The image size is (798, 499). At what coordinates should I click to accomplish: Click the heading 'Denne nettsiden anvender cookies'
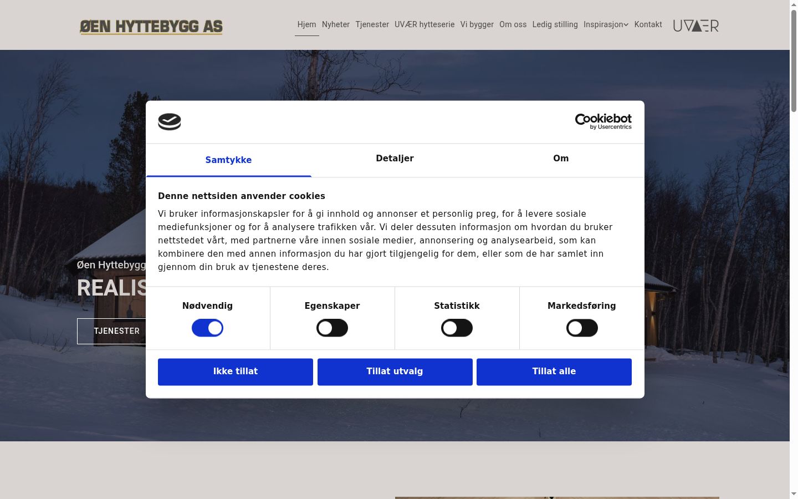[242, 196]
